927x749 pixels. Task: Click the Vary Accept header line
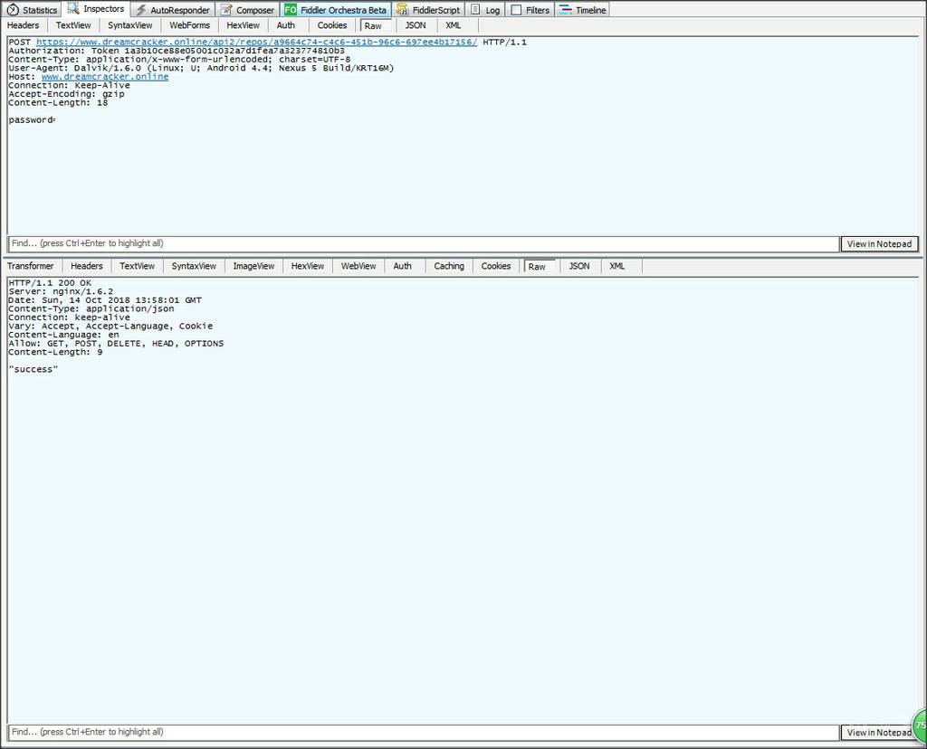coord(110,326)
